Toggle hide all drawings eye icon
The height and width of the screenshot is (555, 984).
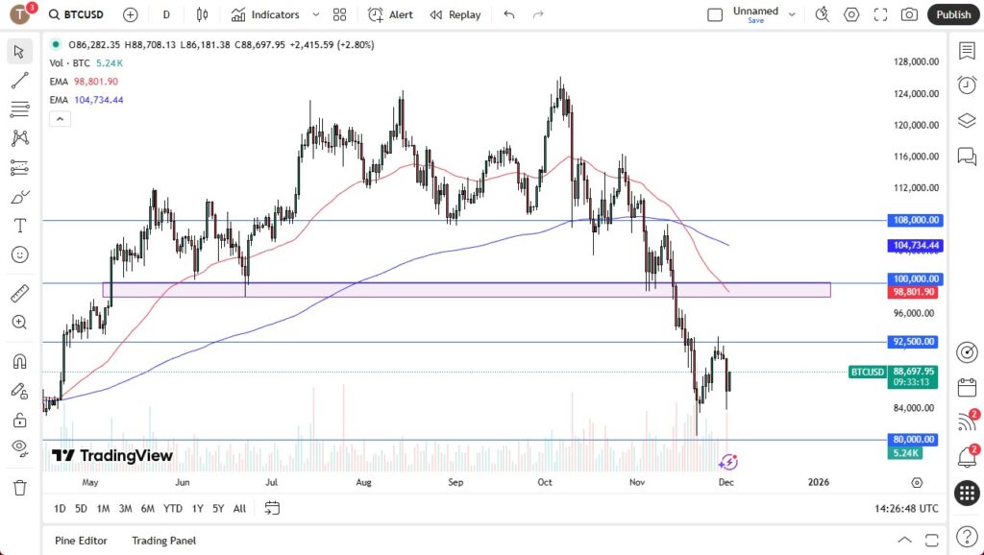(19, 446)
